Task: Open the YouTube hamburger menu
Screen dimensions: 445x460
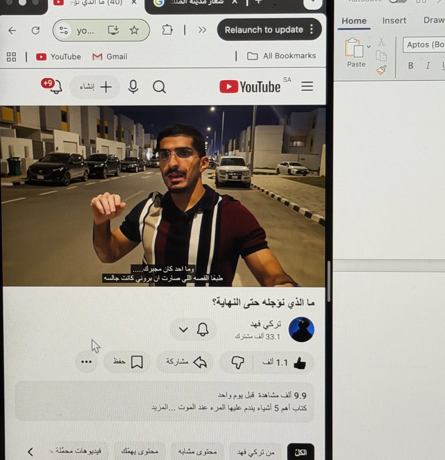Action: click(x=307, y=86)
